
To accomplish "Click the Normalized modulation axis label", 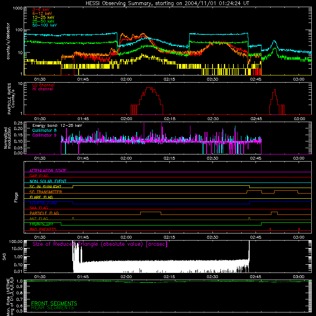I will (8, 138).
